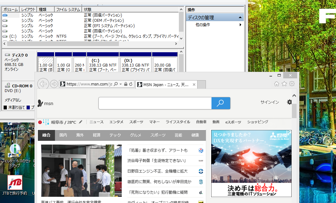
Task: Focus the MSN web search box
Action: (x=155, y=103)
